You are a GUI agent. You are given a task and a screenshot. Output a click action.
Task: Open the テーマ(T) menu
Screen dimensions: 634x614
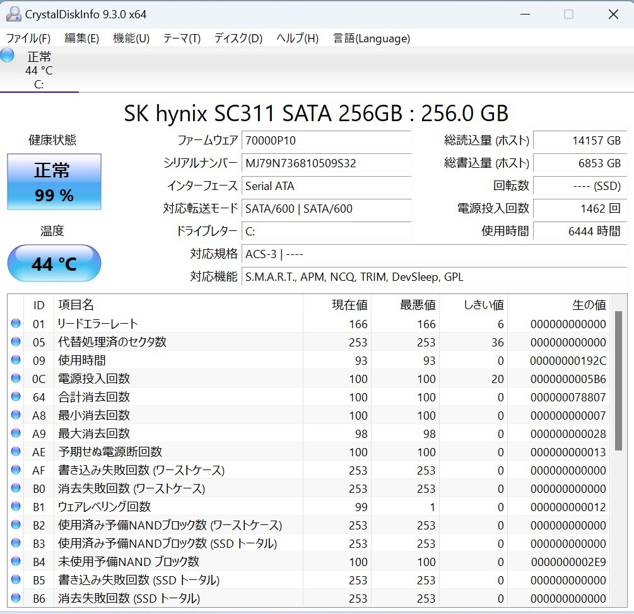click(x=182, y=38)
